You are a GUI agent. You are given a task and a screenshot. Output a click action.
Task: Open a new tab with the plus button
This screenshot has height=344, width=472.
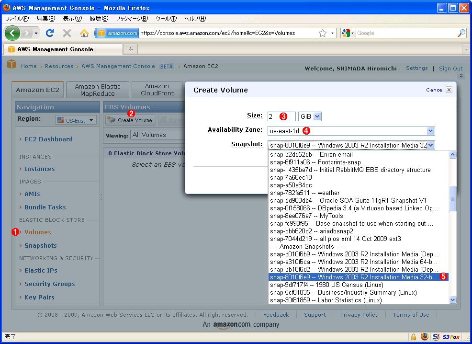click(x=130, y=49)
